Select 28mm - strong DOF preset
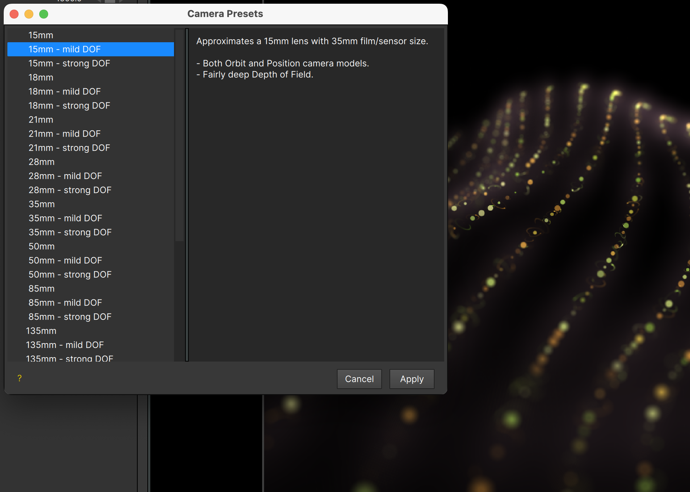 tap(91, 190)
